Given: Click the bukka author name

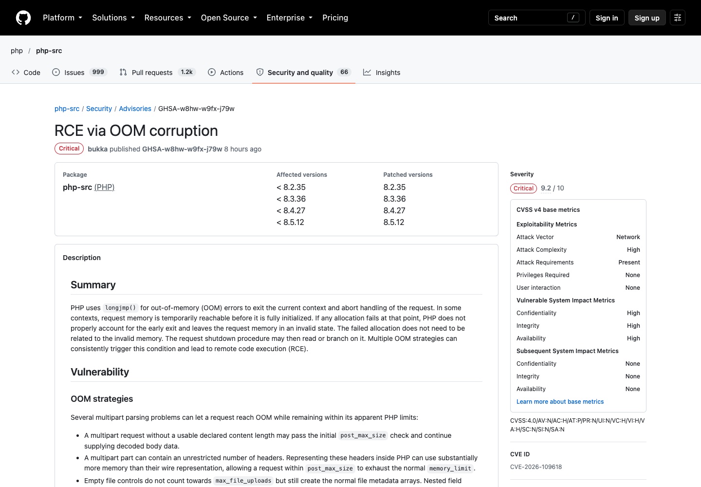Looking at the screenshot, I should pyautogui.click(x=97, y=149).
